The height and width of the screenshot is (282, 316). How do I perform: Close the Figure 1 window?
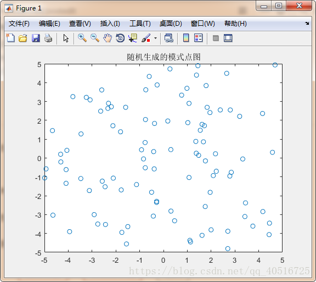[x=299, y=5]
